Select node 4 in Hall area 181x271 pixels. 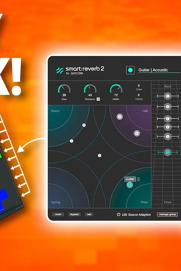(x=120, y=117)
